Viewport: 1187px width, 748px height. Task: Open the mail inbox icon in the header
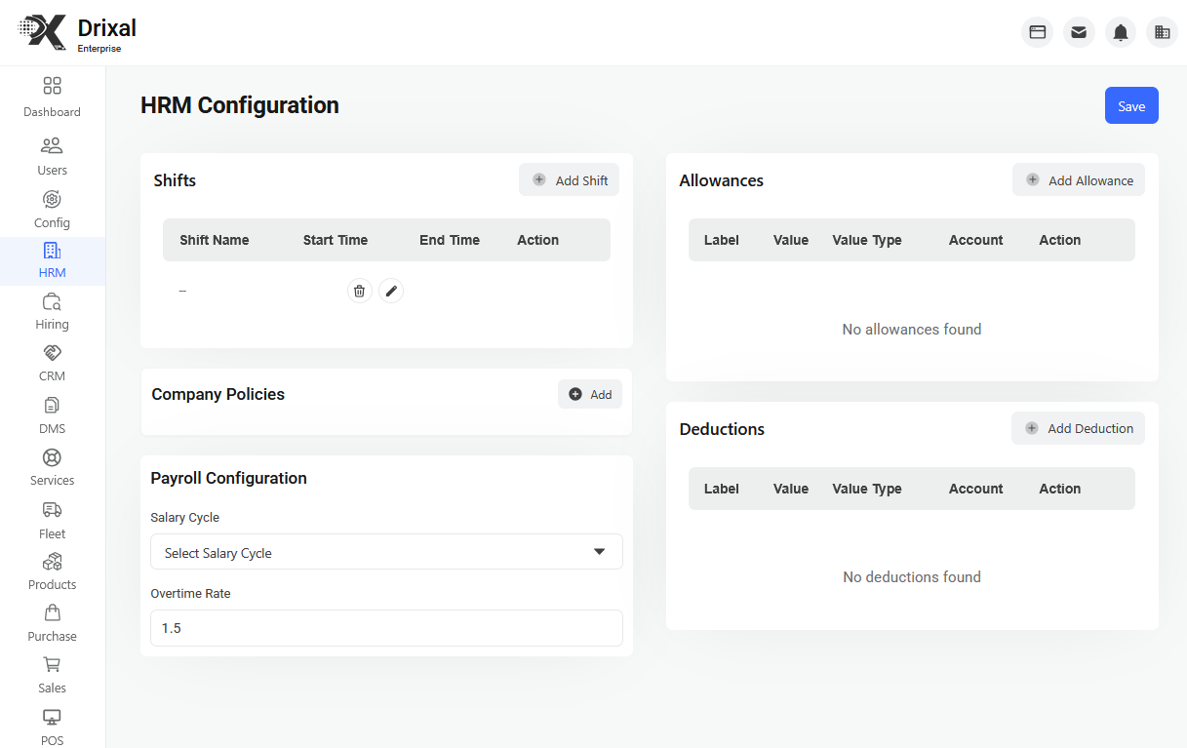[1079, 31]
